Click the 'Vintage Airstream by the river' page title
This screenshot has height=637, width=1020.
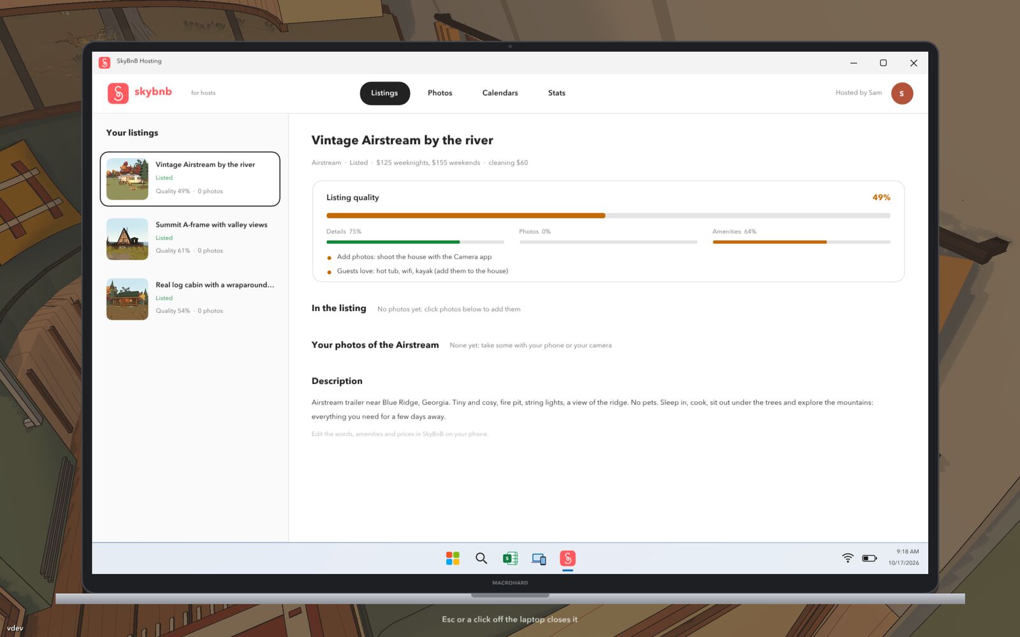pyautogui.click(x=402, y=140)
